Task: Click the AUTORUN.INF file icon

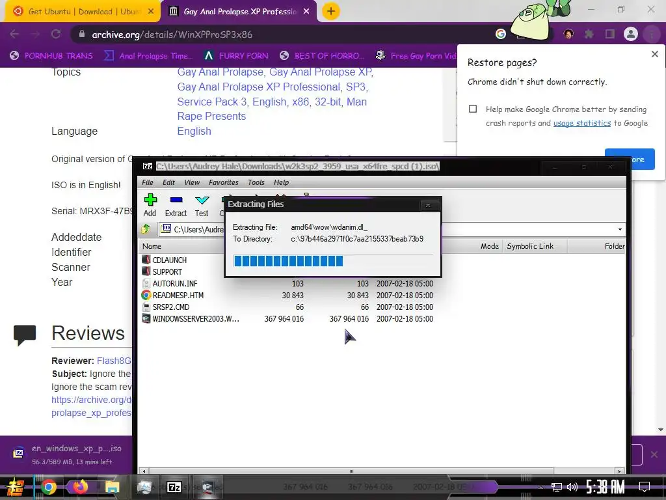Action: click(x=146, y=283)
